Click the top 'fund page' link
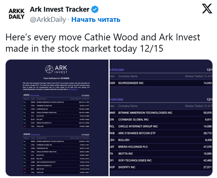 point(117,69)
